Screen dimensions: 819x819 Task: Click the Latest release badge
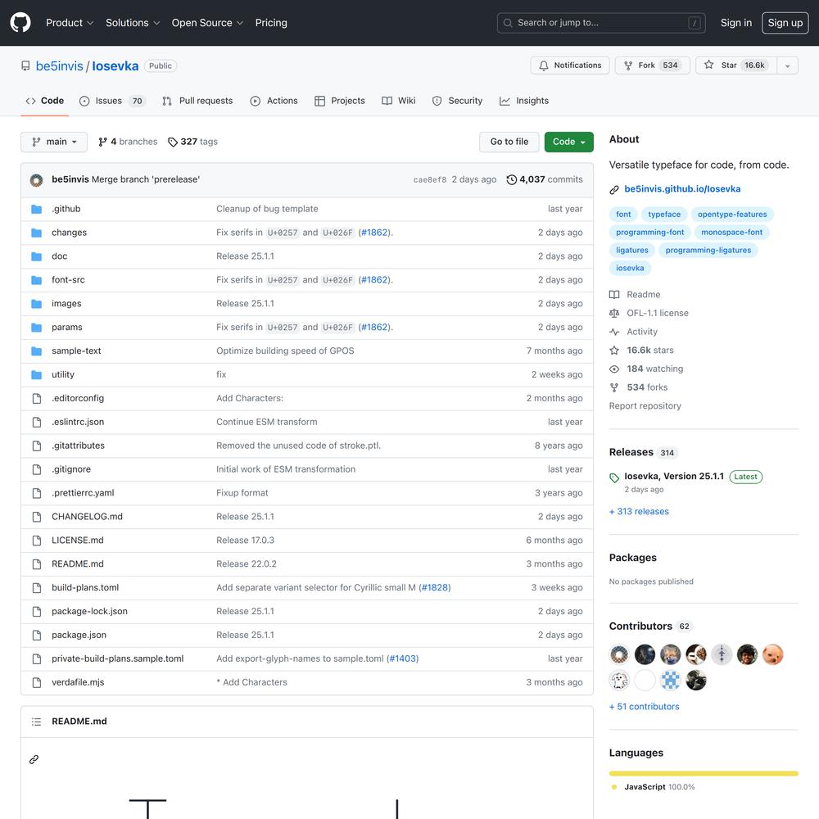point(745,477)
